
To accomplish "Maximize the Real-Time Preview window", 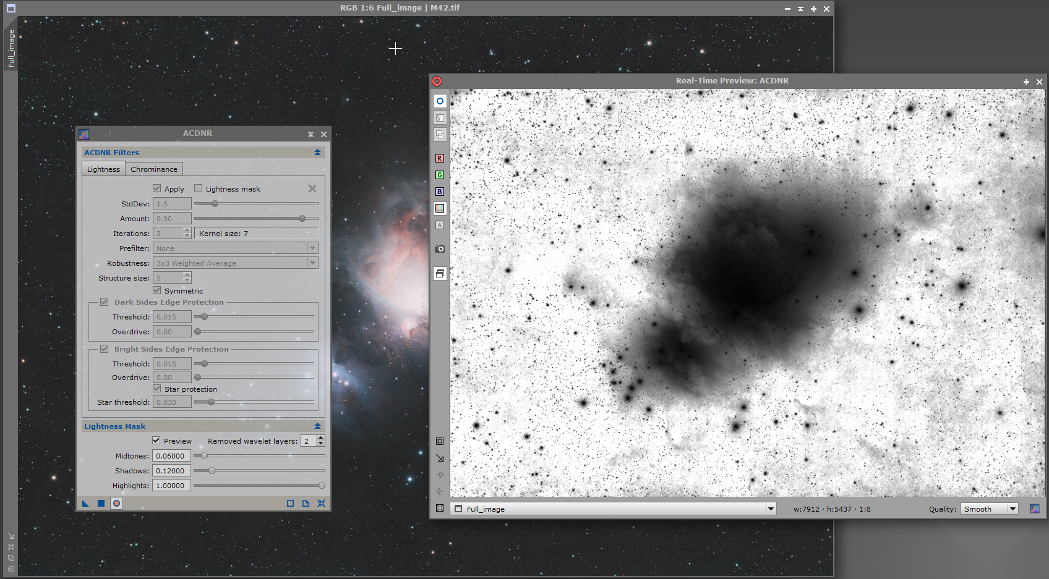I will coord(1026,82).
